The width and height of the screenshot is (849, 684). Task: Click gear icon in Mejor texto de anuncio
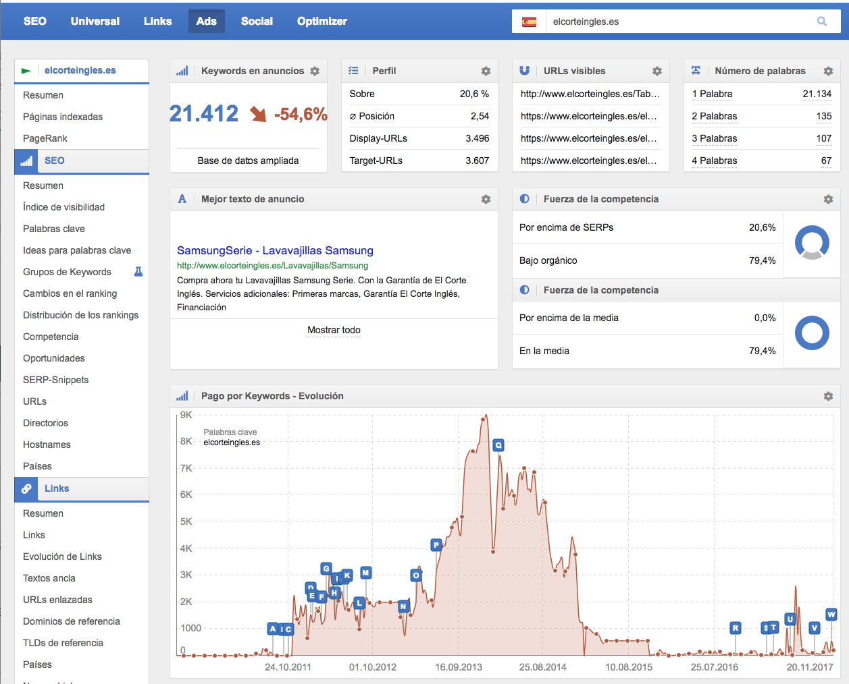(486, 199)
